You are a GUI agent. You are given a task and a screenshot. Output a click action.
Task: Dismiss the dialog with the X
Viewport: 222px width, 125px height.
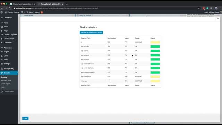[218, 19]
